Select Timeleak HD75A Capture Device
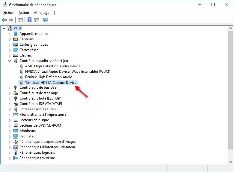Image resolution: width=234 pixels, height=172 pixels. (x=51, y=82)
